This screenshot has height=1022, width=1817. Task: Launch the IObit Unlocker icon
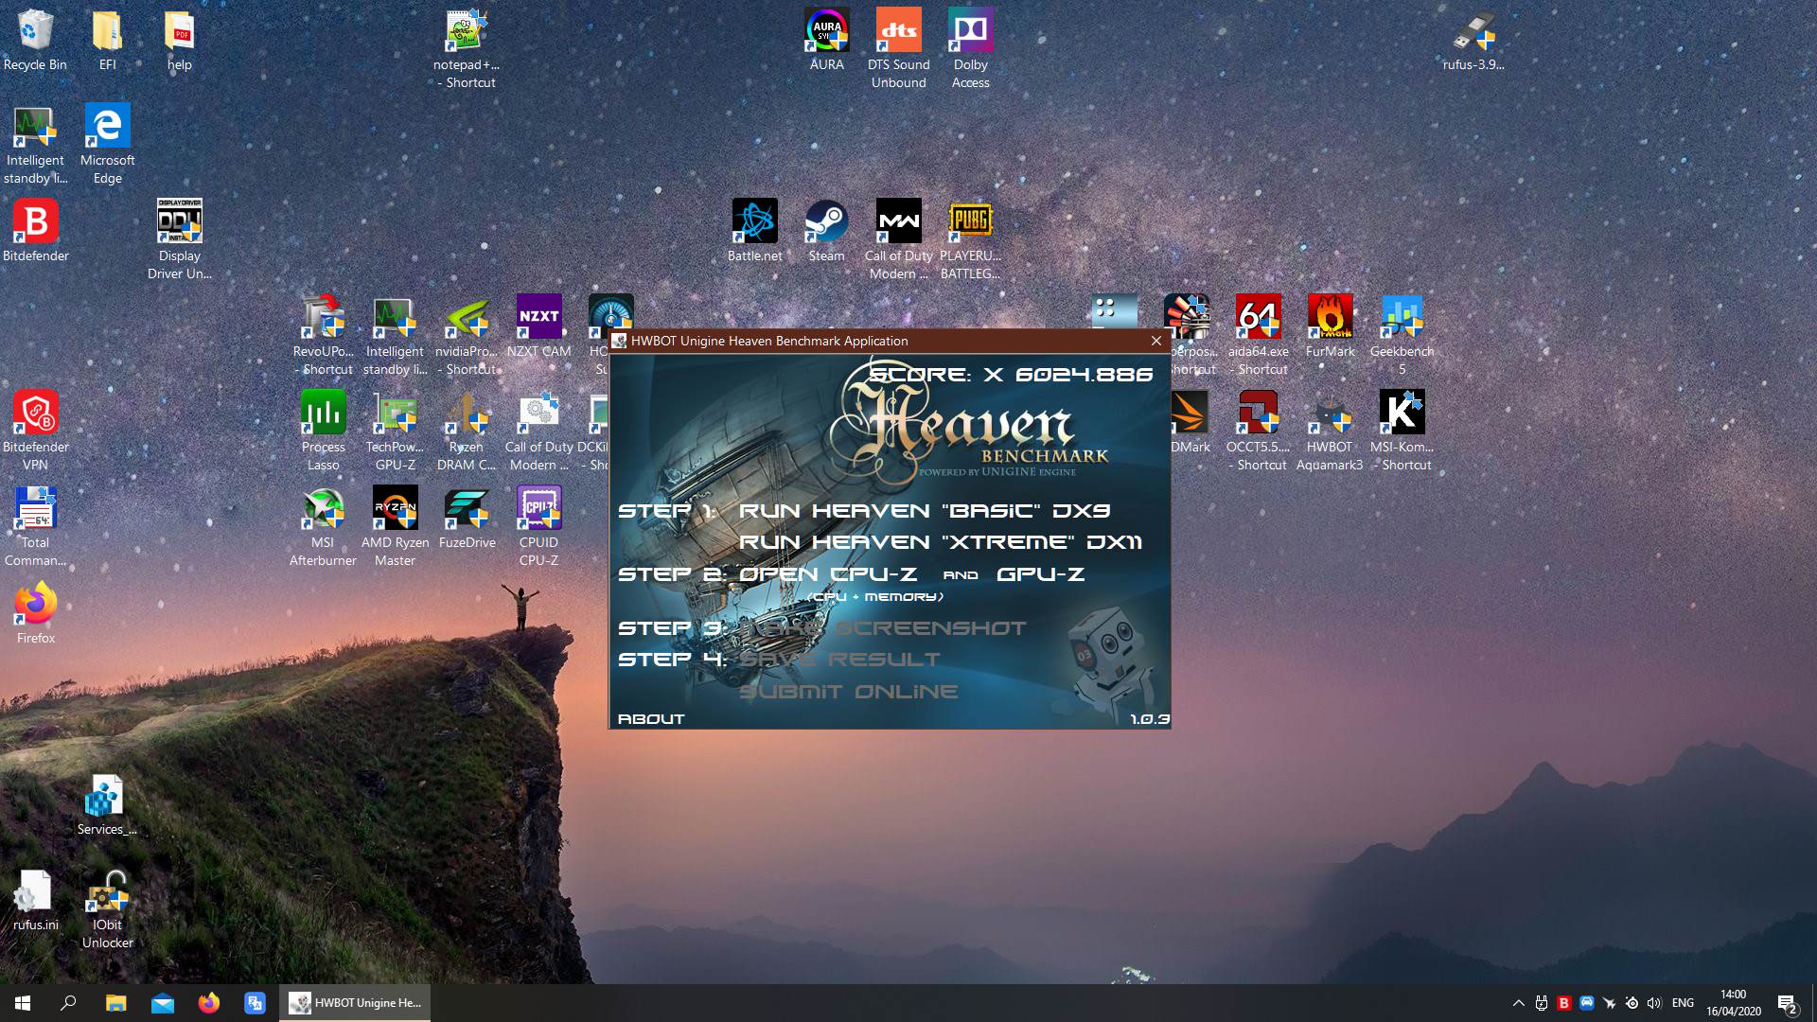[107, 909]
